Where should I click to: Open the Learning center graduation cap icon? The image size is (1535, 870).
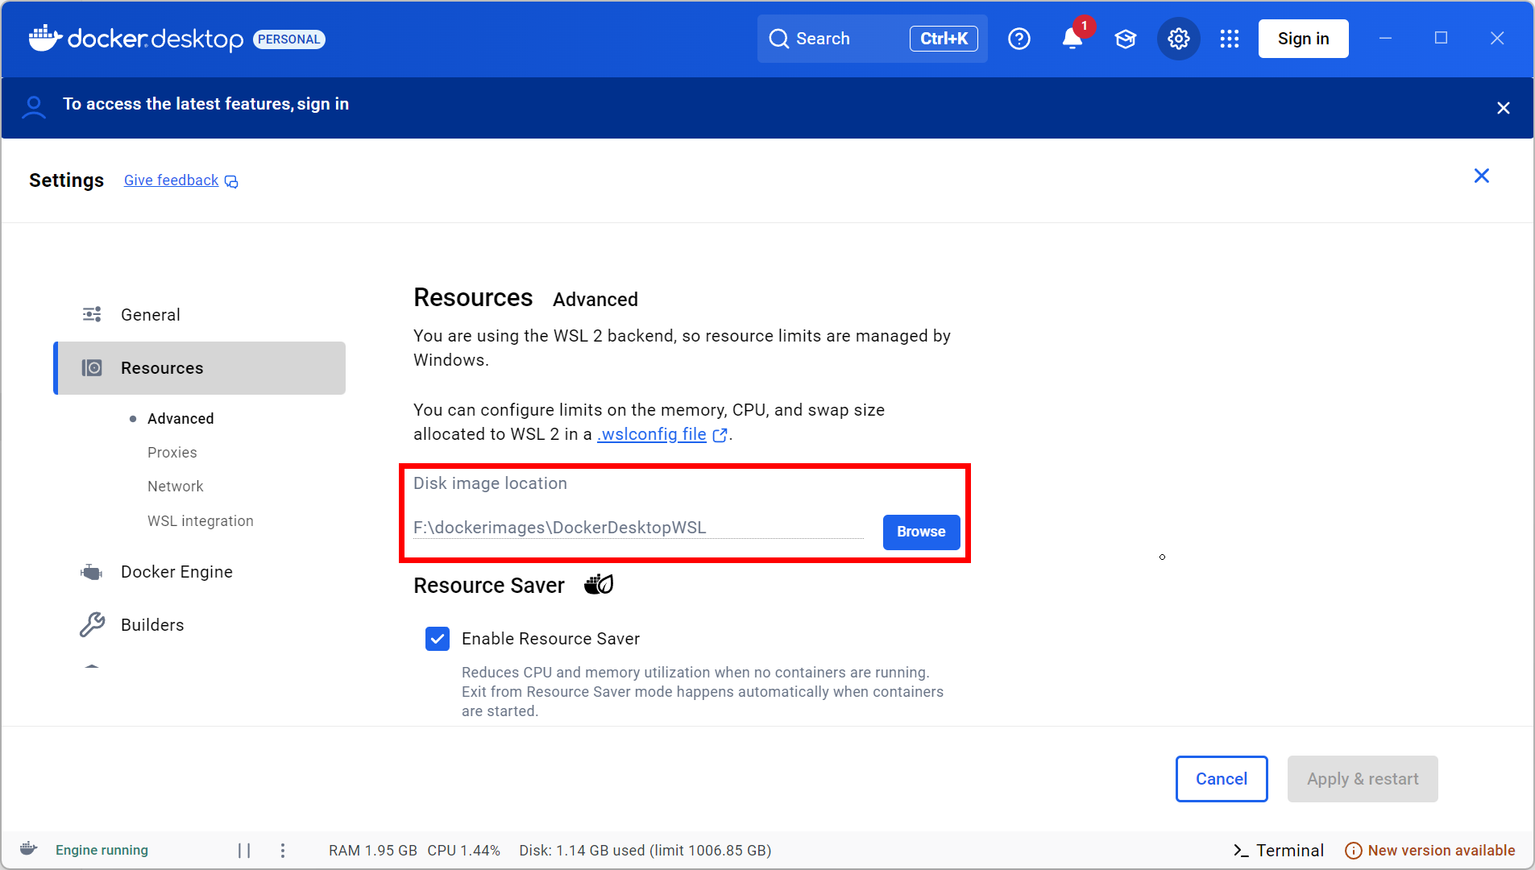click(1126, 39)
